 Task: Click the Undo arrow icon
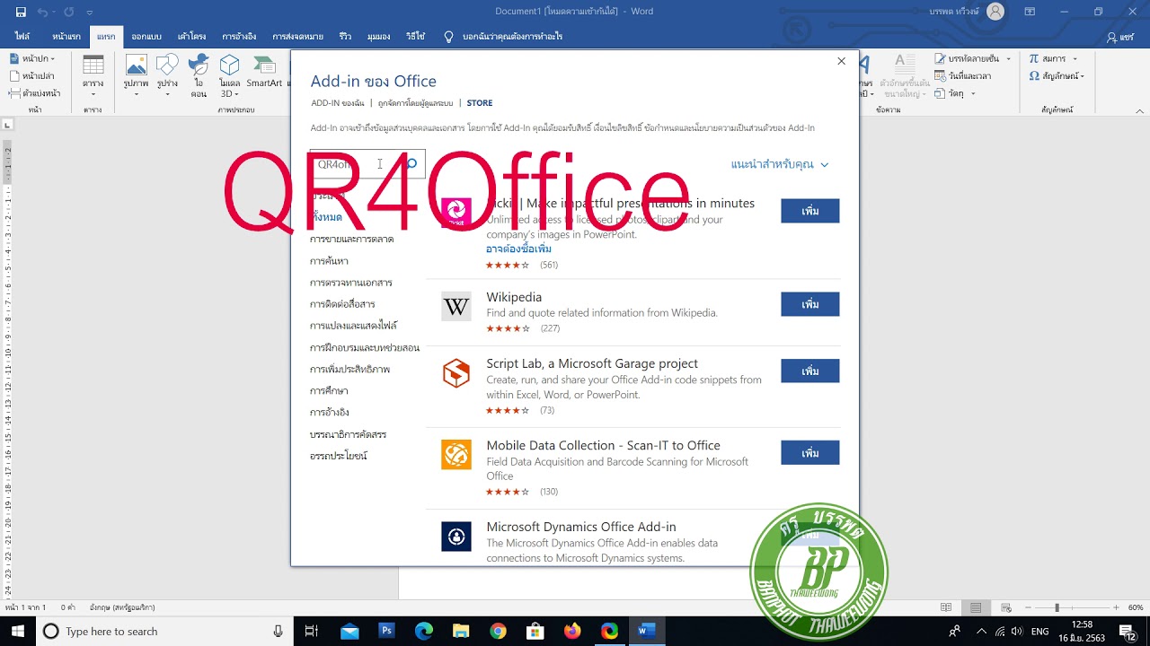(x=42, y=12)
